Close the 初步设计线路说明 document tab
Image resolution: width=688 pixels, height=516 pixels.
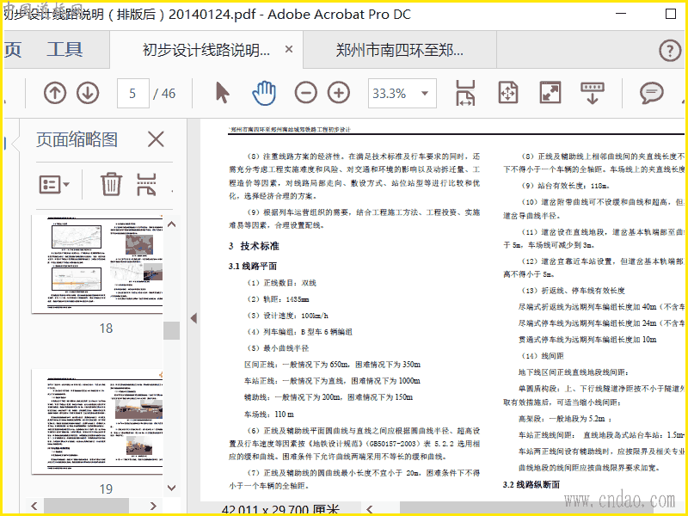tap(289, 50)
